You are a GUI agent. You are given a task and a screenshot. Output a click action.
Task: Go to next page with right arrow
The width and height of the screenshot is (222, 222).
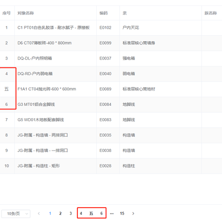click(133, 214)
